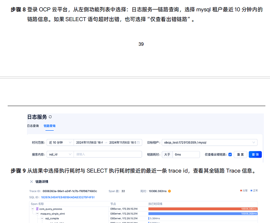This screenshot has height=223, width=270.
Task: Open the 大于 comparison dropdown
Action: pos(167,155)
